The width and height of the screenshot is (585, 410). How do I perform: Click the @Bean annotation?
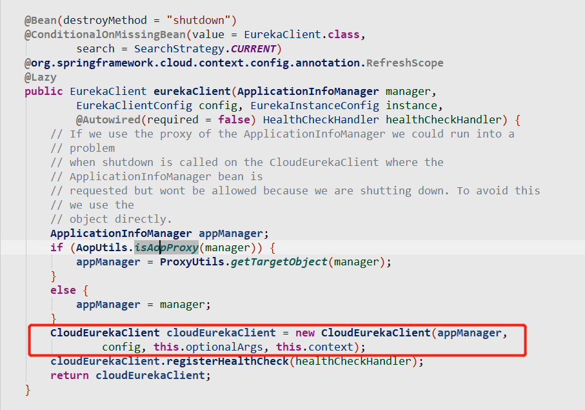coord(40,20)
